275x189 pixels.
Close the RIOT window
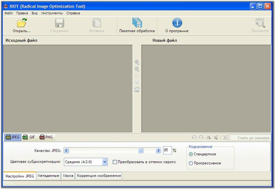tap(267, 6)
